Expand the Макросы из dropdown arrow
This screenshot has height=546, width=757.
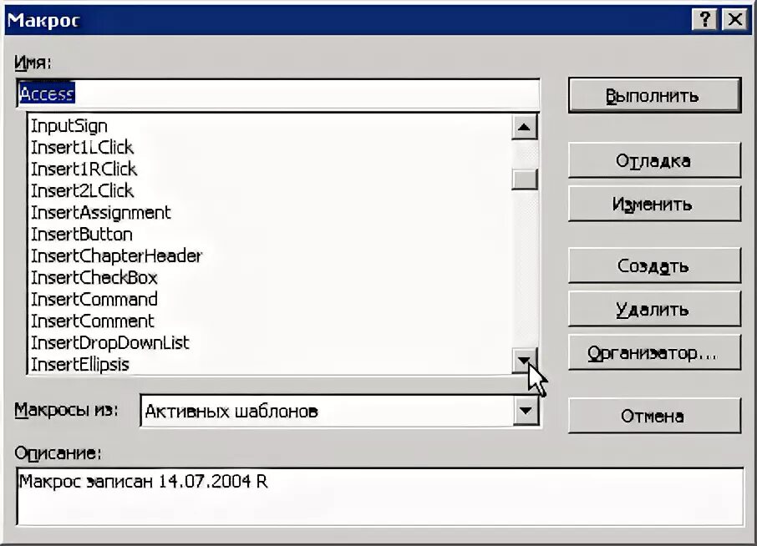526,411
